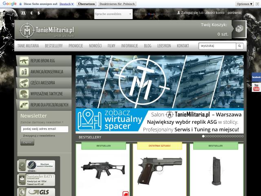This screenshot has height=196, width=261.
Task: Click the search magnifier button
Action: 239,46
